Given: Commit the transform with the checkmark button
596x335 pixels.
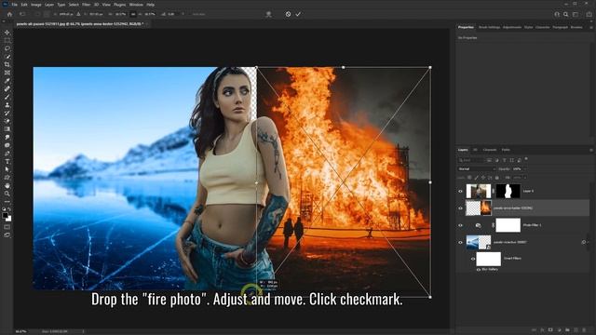Looking at the screenshot, I should (298, 14).
